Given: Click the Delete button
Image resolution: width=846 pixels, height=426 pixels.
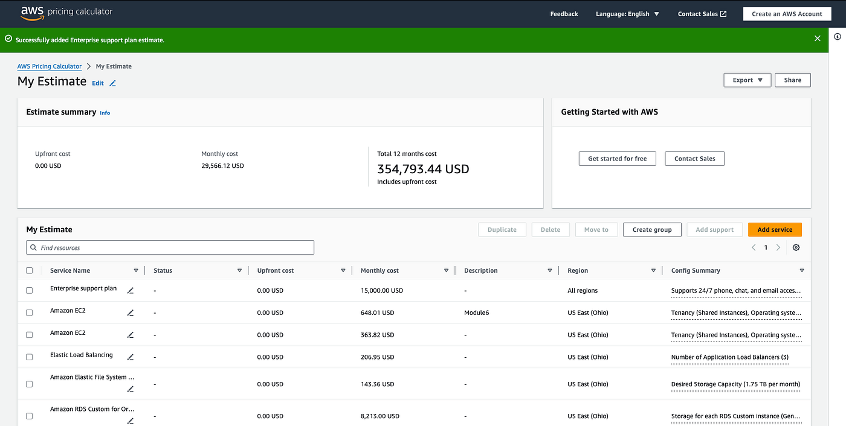Looking at the screenshot, I should click(x=550, y=230).
